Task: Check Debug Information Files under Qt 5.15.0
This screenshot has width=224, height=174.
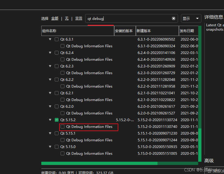Action: pyautogui.click(x=62, y=153)
